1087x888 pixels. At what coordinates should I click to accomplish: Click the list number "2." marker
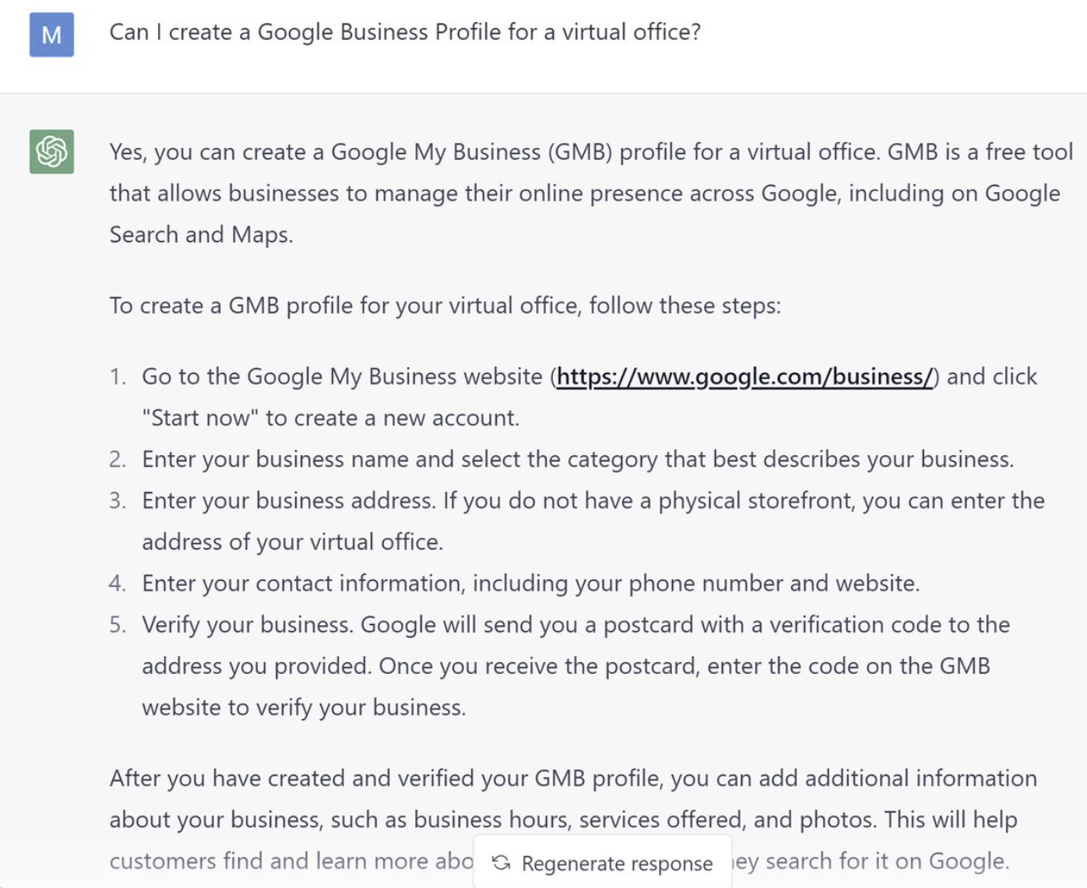coord(117,459)
